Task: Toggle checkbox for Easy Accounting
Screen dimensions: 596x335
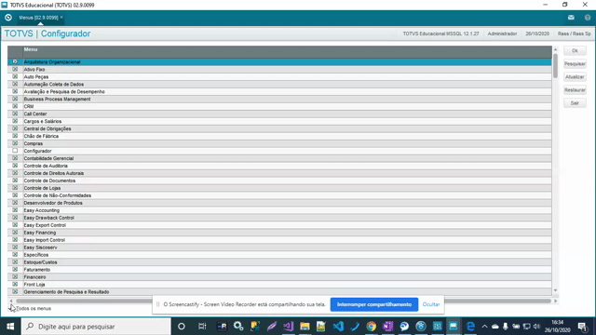Action: 15,210
